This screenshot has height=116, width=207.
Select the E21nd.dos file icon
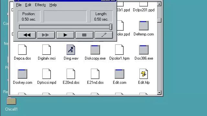pyautogui.click(x=95, y=74)
